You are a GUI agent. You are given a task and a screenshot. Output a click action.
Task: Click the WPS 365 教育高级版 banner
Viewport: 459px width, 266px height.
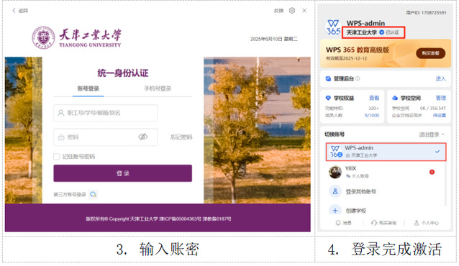coord(386,53)
